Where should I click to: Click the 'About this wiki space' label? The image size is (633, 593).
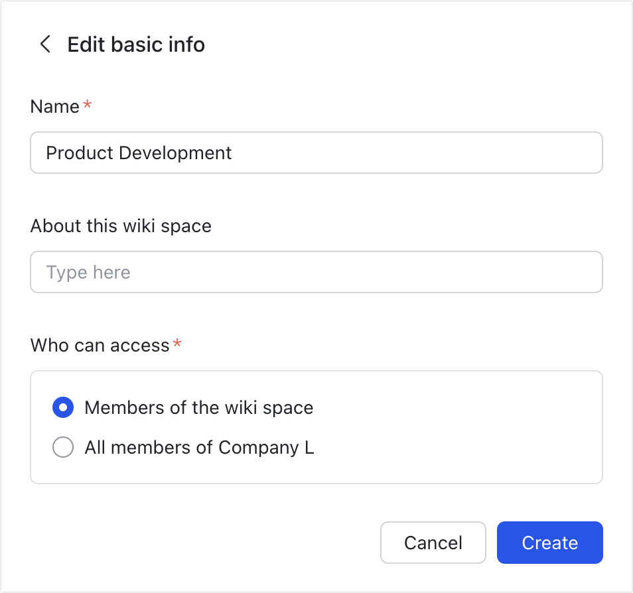click(x=120, y=226)
